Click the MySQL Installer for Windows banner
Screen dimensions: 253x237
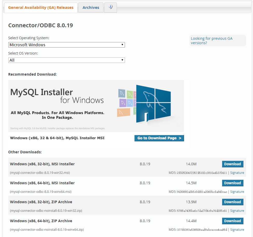(96, 106)
